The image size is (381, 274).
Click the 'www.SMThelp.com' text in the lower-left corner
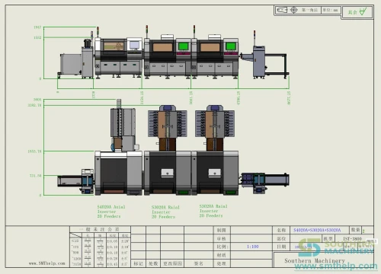tap(47, 263)
